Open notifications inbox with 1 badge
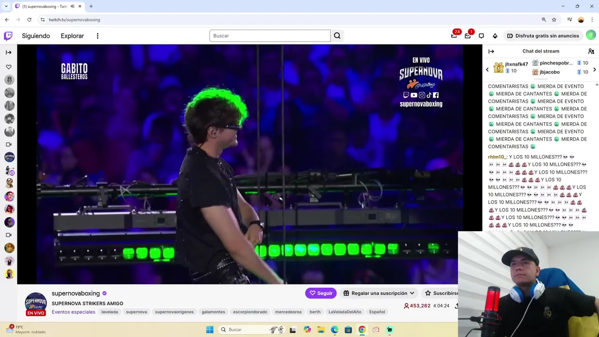The width and height of the screenshot is (599, 337). pyautogui.click(x=468, y=36)
